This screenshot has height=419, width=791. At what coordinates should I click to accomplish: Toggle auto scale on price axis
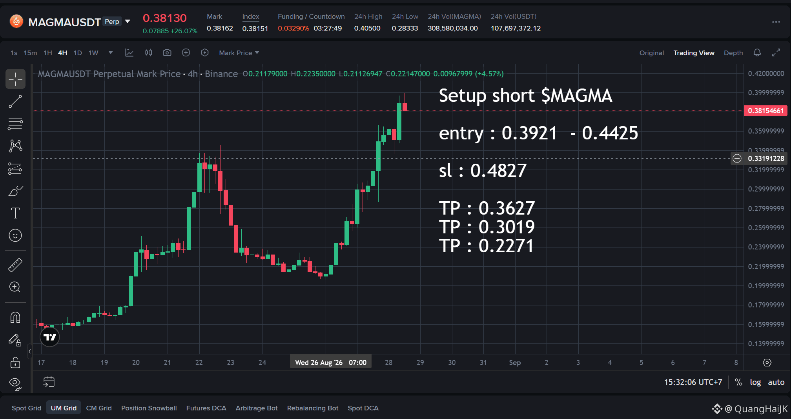point(776,382)
